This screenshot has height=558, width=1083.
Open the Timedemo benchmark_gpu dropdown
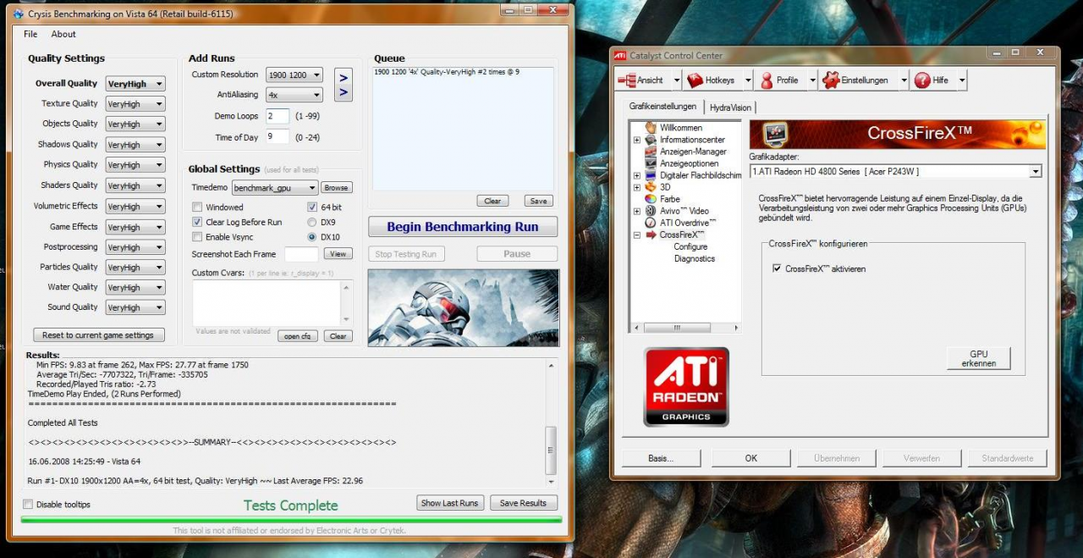point(275,188)
